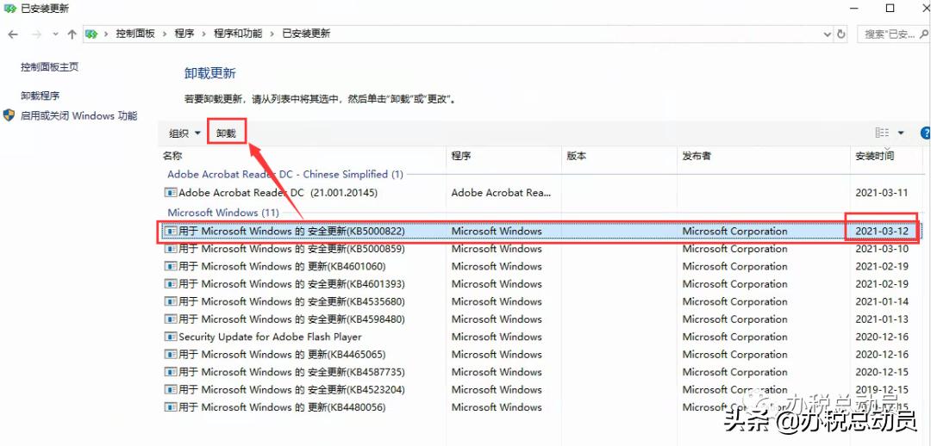Click the search installed updates box
The width and height of the screenshot is (931, 446).
893,34
